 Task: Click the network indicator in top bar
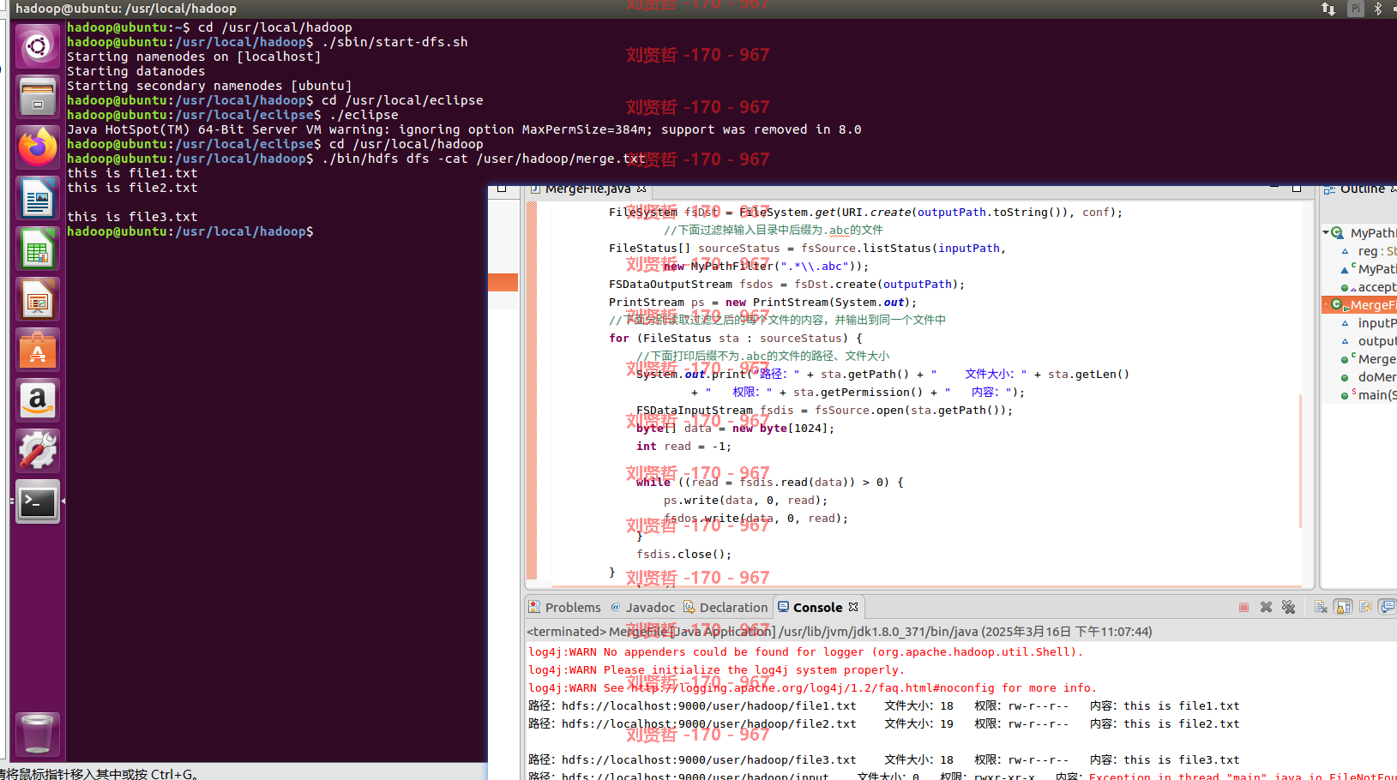[1328, 9]
